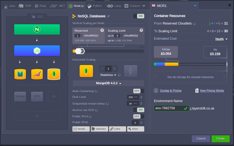Screen dimensions: 234x146
Task: Open help for Reserved cloudlets
Action: (x=102, y=30)
